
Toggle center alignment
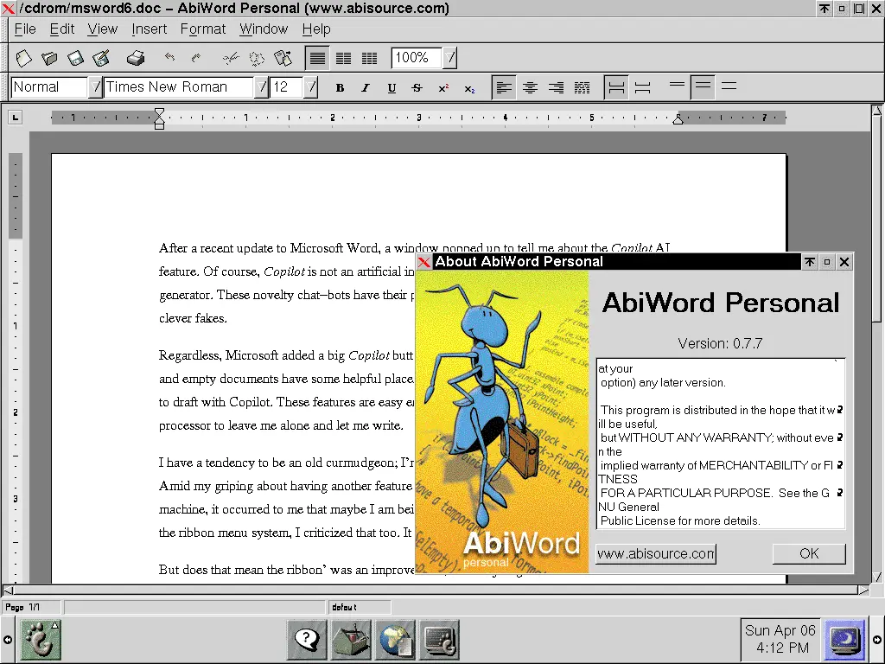click(x=531, y=87)
